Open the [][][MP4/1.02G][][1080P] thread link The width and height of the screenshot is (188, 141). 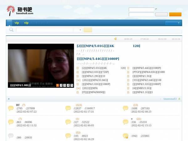(147, 84)
